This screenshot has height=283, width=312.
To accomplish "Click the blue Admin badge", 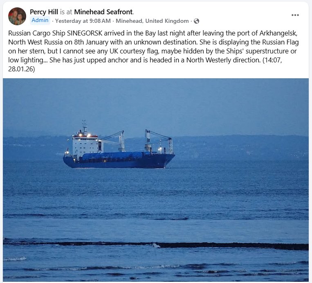I will 40,20.
